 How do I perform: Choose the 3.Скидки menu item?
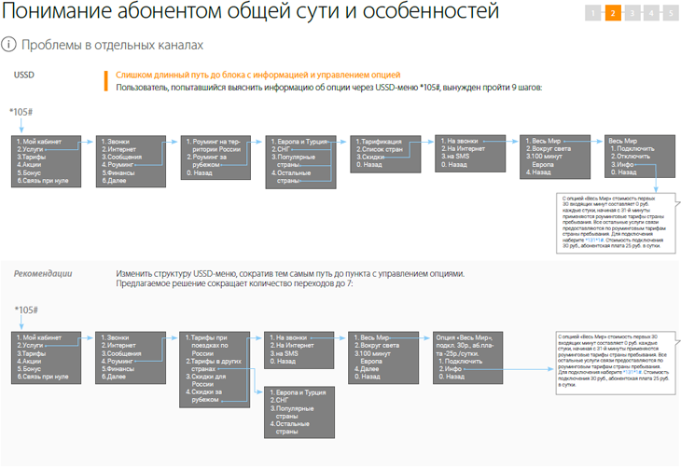coord(370,157)
